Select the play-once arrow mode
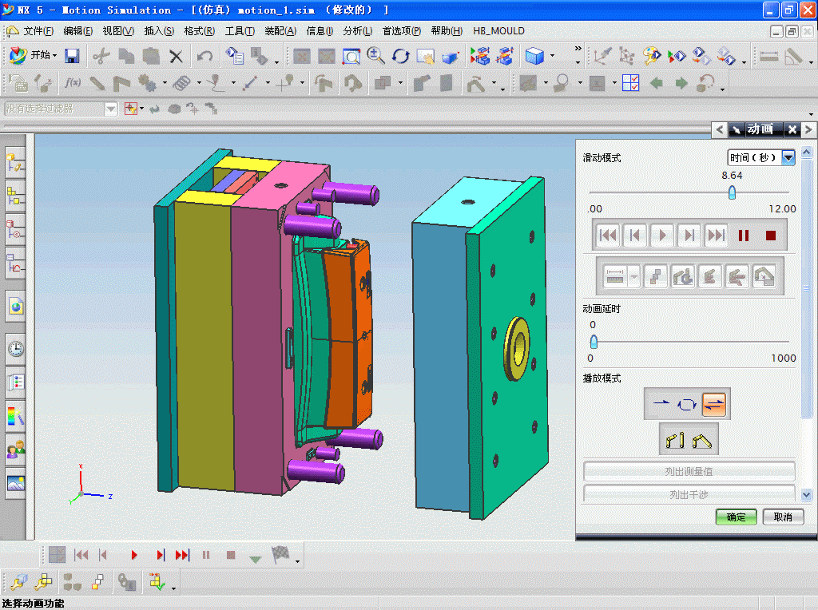Viewport: 818px width, 610px height. pyautogui.click(x=661, y=403)
